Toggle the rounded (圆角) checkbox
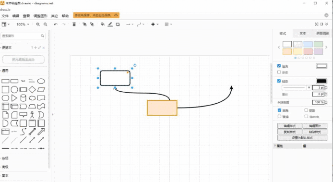This screenshot has height=182, width=333. (279, 110)
